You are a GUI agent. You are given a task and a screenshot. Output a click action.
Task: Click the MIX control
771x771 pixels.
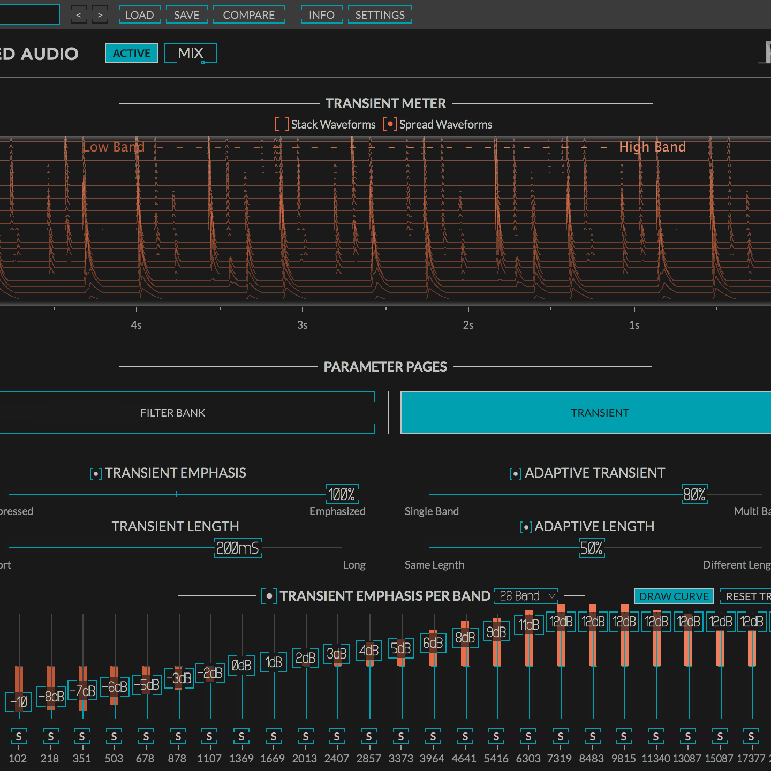(190, 53)
